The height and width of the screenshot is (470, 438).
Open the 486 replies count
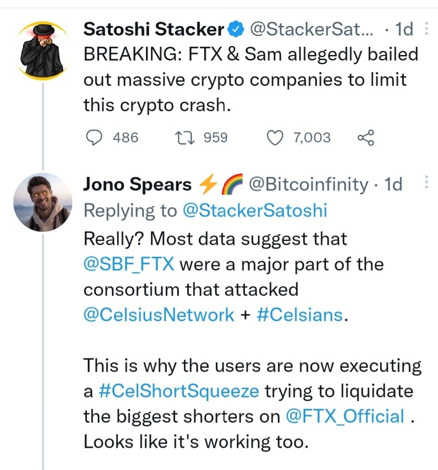pyautogui.click(x=126, y=138)
